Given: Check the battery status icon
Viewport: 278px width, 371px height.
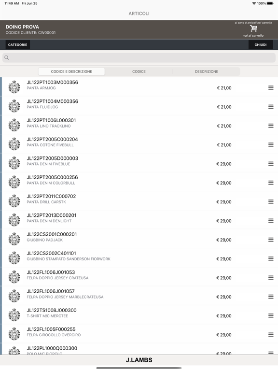Looking at the screenshot, I should pyautogui.click(x=270, y=3).
